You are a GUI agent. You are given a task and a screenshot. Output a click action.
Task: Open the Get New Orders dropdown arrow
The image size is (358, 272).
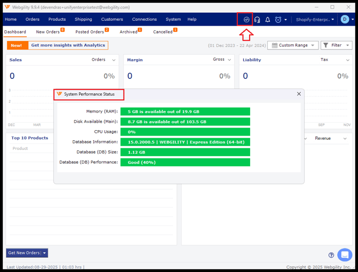click(x=44, y=253)
